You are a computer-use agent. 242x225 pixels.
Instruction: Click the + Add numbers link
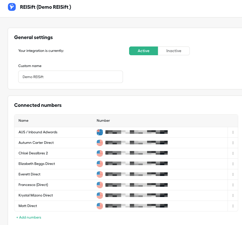tap(29, 218)
